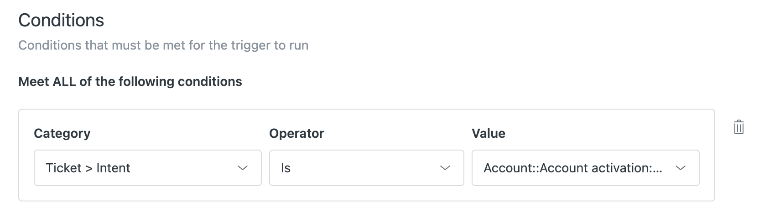The height and width of the screenshot is (211, 759).
Task: Delete the condition with the trash icon
Action: 739,127
